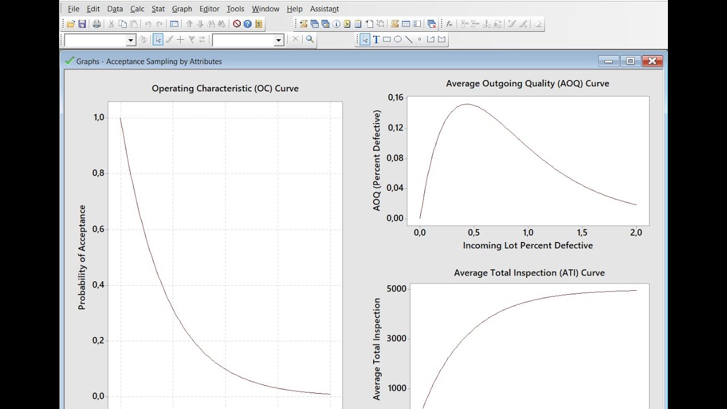Click the Show Info circle icon

[x=336, y=24]
